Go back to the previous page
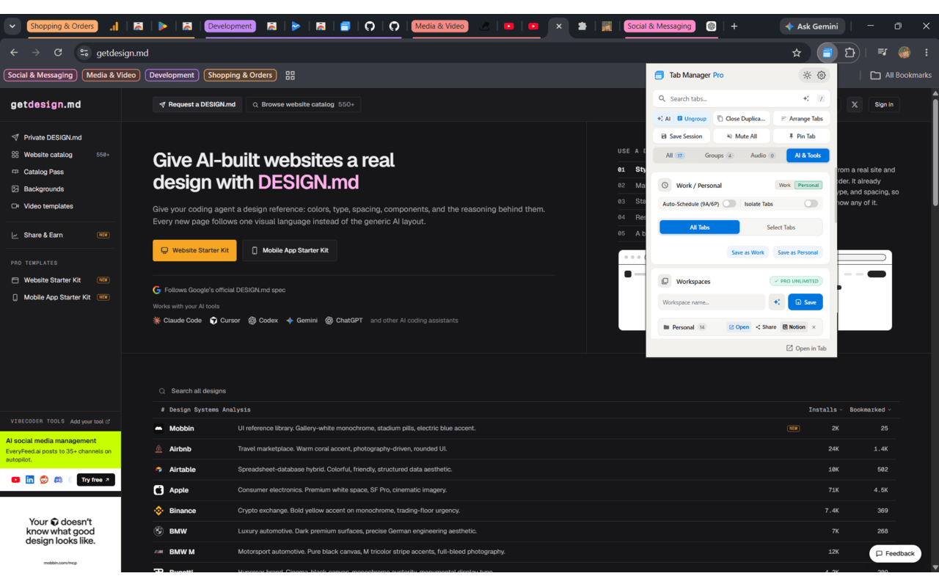The width and height of the screenshot is (939, 587). pos(14,53)
